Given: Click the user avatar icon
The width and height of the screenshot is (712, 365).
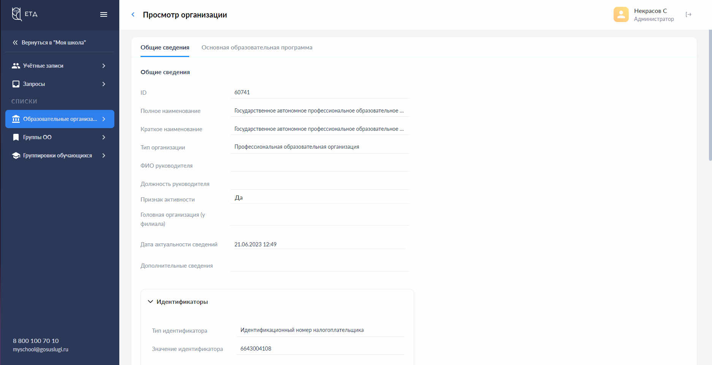Looking at the screenshot, I should tap(621, 14).
